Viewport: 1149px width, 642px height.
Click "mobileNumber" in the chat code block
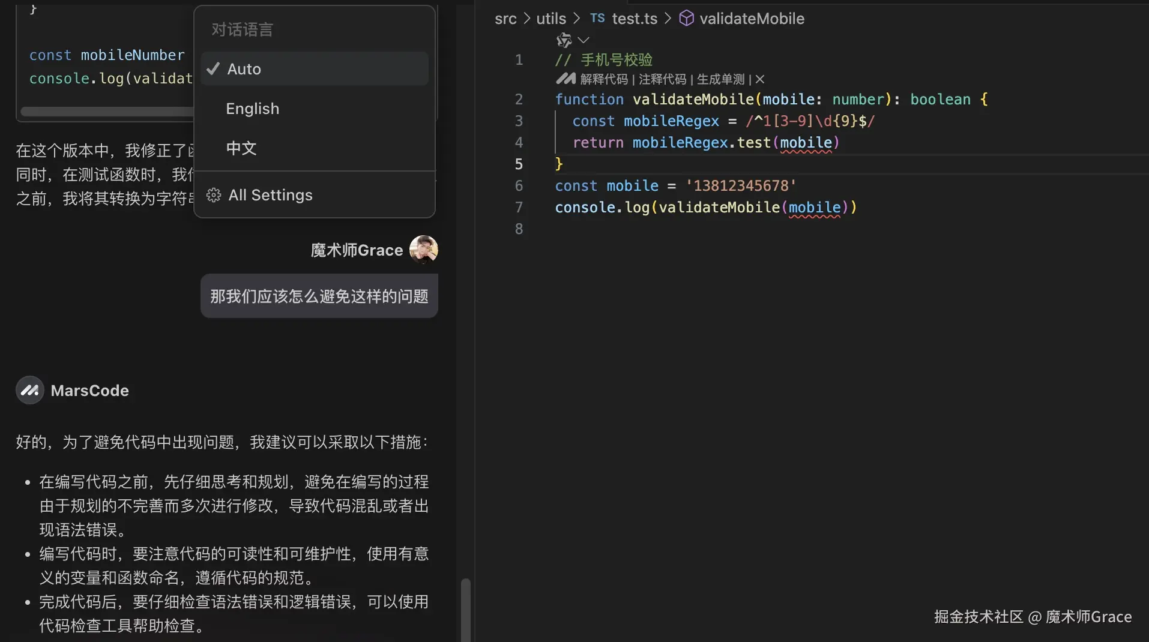point(133,55)
